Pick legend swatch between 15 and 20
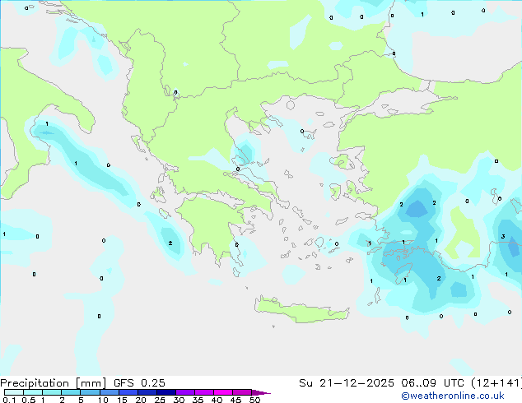 click(x=128, y=392)
